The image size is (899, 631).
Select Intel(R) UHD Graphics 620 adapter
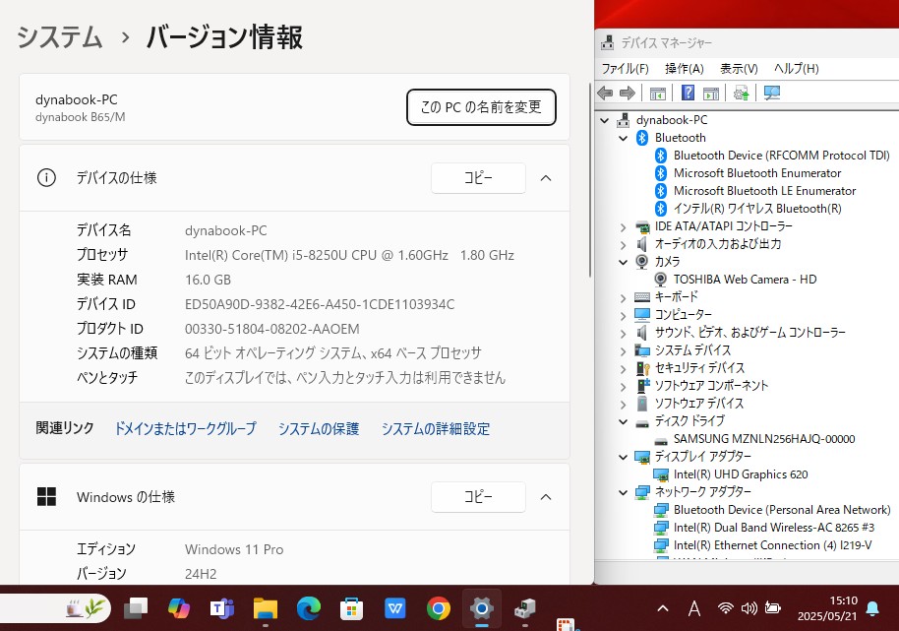coord(741,474)
